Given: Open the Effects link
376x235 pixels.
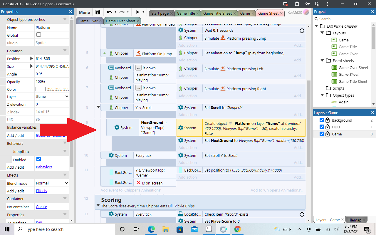Looking at the screenshot, I should 41,191.
